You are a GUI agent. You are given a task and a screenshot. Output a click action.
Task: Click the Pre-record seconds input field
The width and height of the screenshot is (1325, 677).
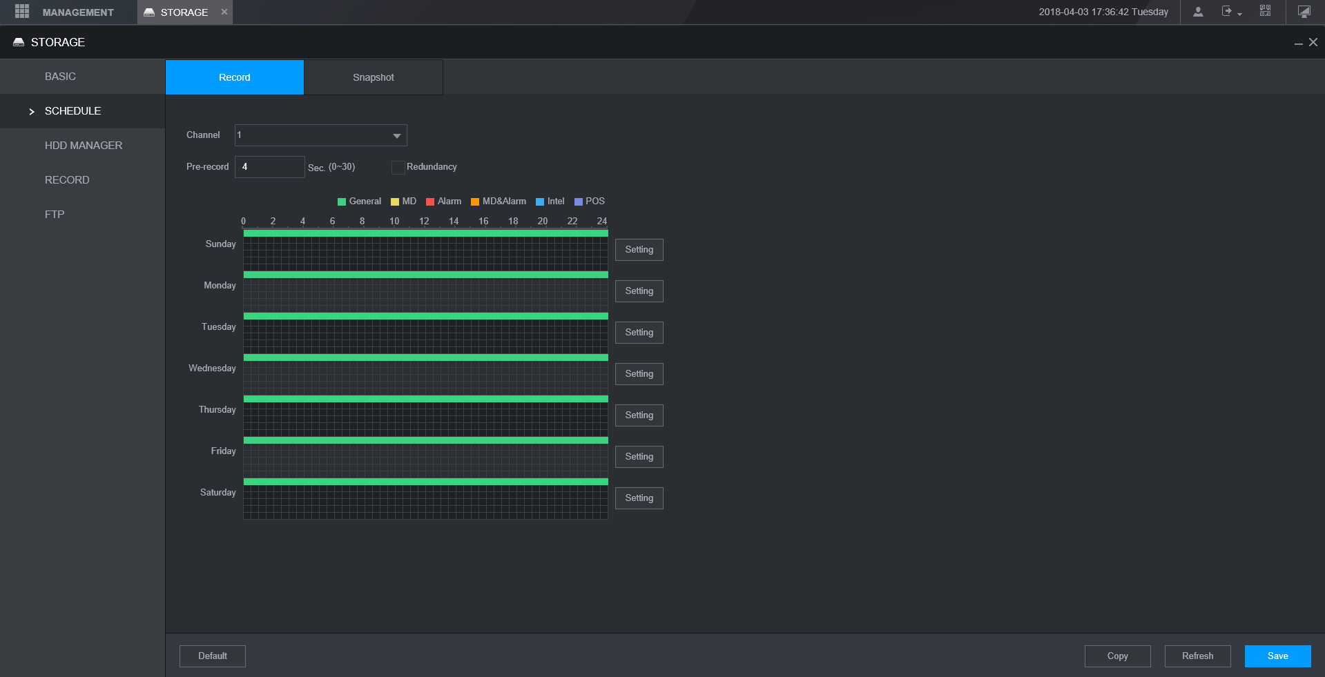pyautogui.click(x=269, y=167)
